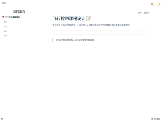Focus the search input field
163x122 pixels.
[x=19, y=3]
